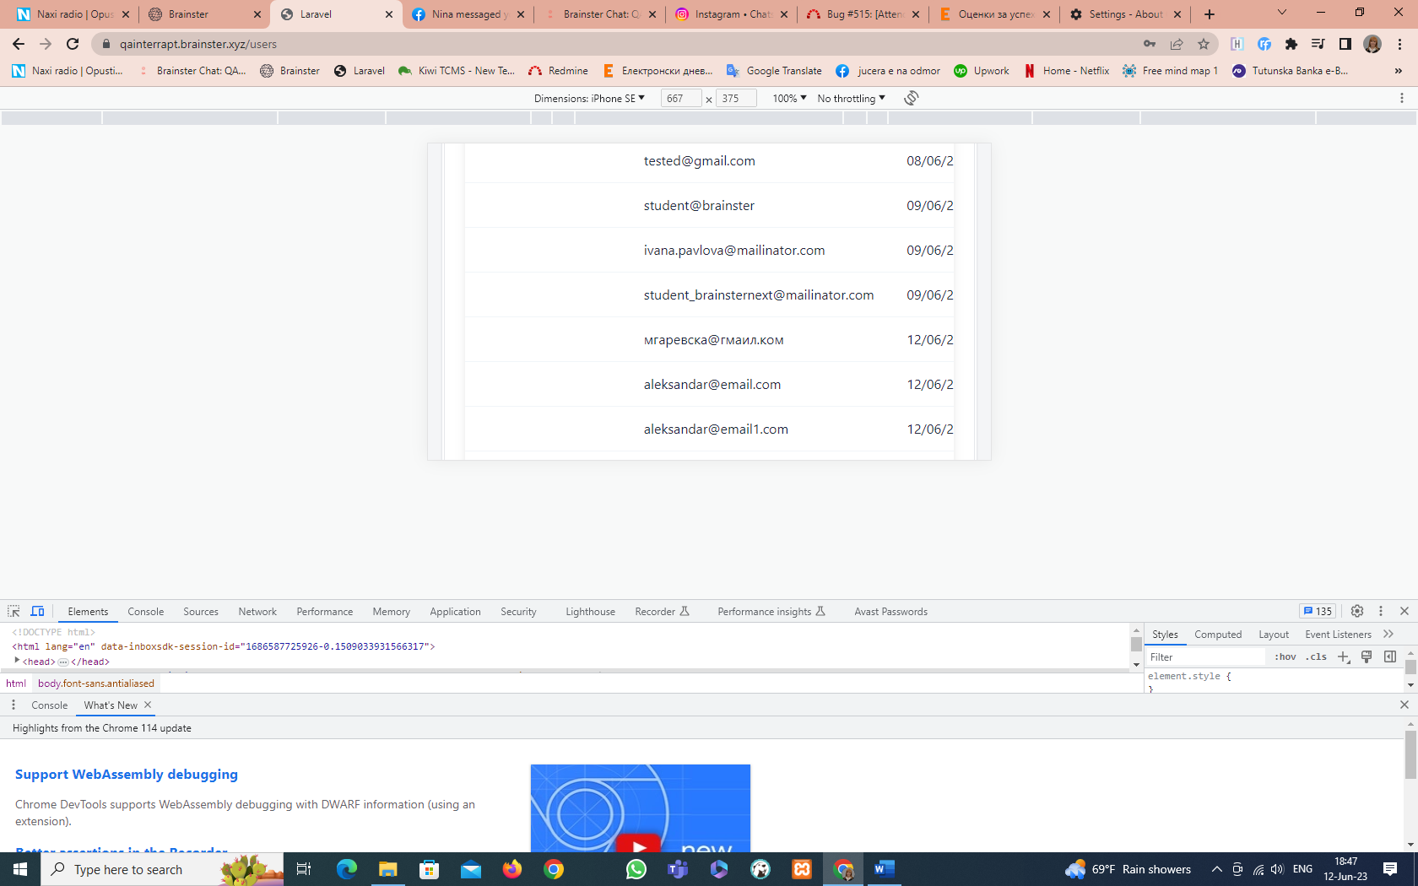
Task: Open the Chrome extensions puzzle icon
Action: tap(1291, 44)
